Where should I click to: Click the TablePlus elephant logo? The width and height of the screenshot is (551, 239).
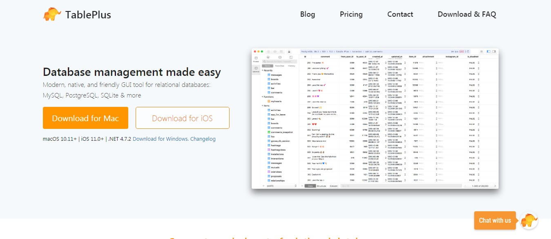(52, 15)
